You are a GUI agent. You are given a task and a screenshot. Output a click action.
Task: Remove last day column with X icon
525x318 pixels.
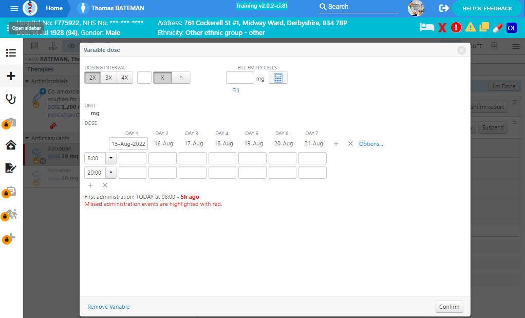point(350,144)
